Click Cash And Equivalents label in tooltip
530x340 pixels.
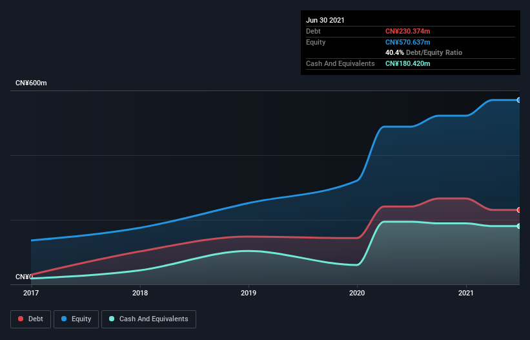click(x=340, y=63)
